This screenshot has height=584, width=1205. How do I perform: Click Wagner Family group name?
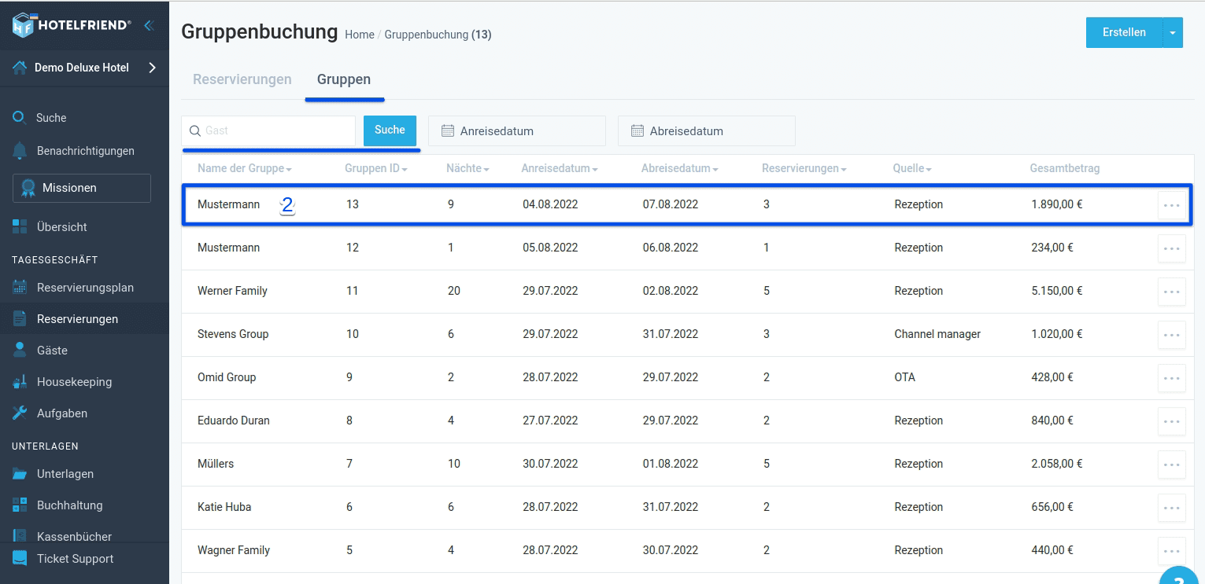tap(234, 550)
